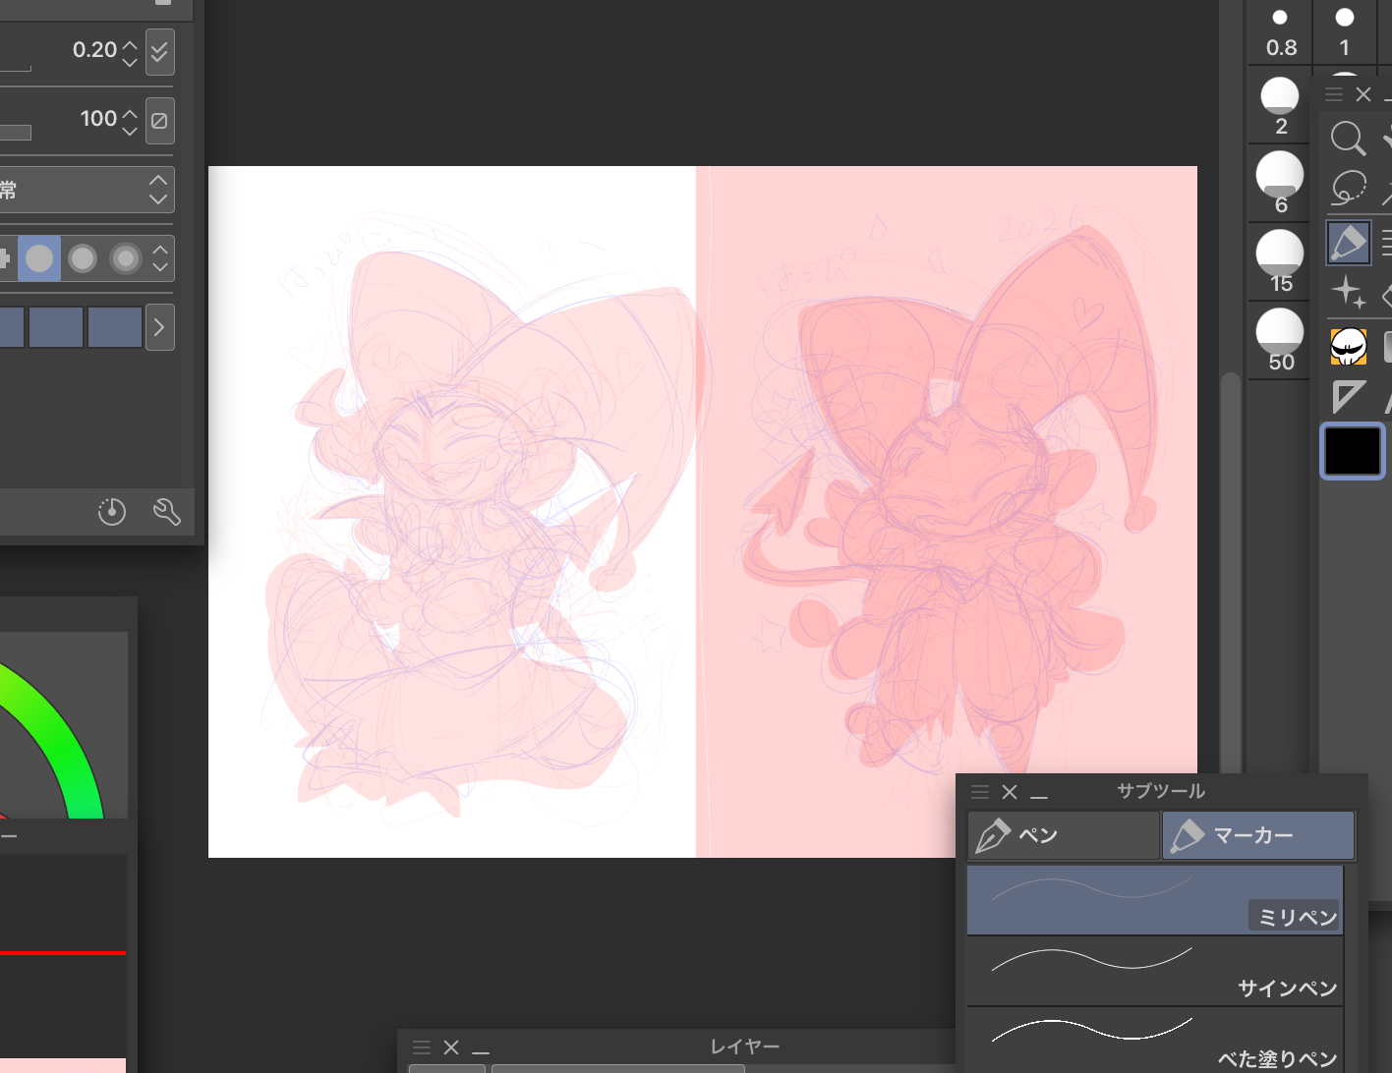
Task: Click the reset-to-default dial icon
Action: 112,511
